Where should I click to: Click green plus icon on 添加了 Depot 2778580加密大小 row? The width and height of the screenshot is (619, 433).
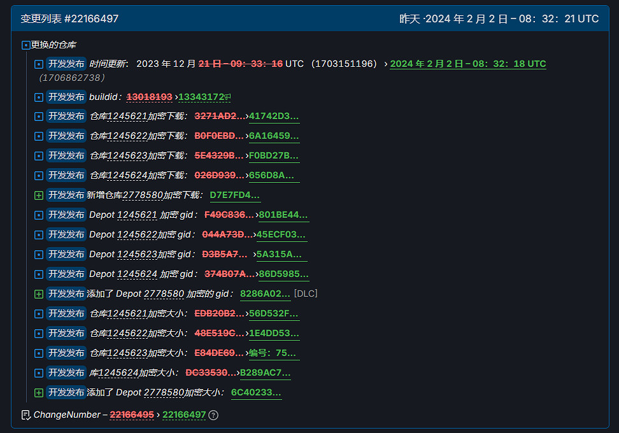(39, 393)
